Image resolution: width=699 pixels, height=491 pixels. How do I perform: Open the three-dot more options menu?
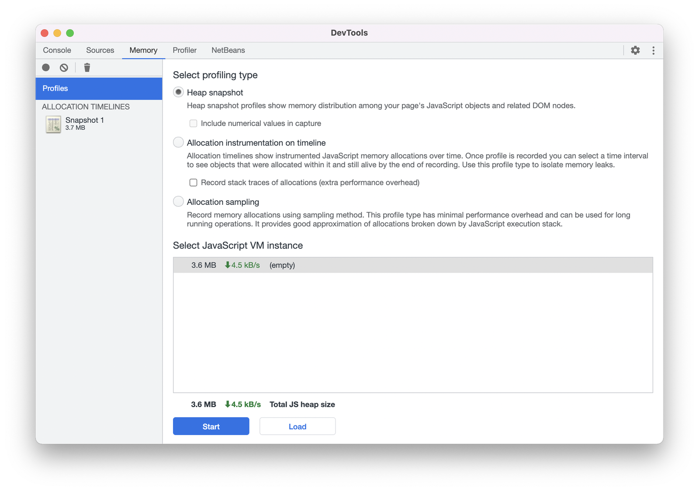(653, 50)
